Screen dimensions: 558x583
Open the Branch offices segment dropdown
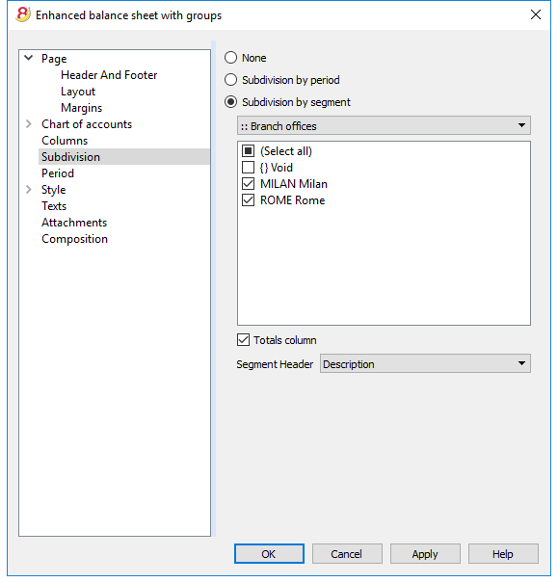pos(384,125)
